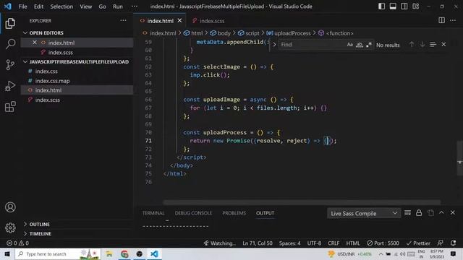Open Source Control view
The image size is (463, 260).
(x=10, y=64)
